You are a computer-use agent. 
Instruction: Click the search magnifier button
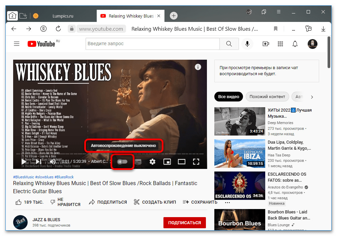[x=229, y=44]
